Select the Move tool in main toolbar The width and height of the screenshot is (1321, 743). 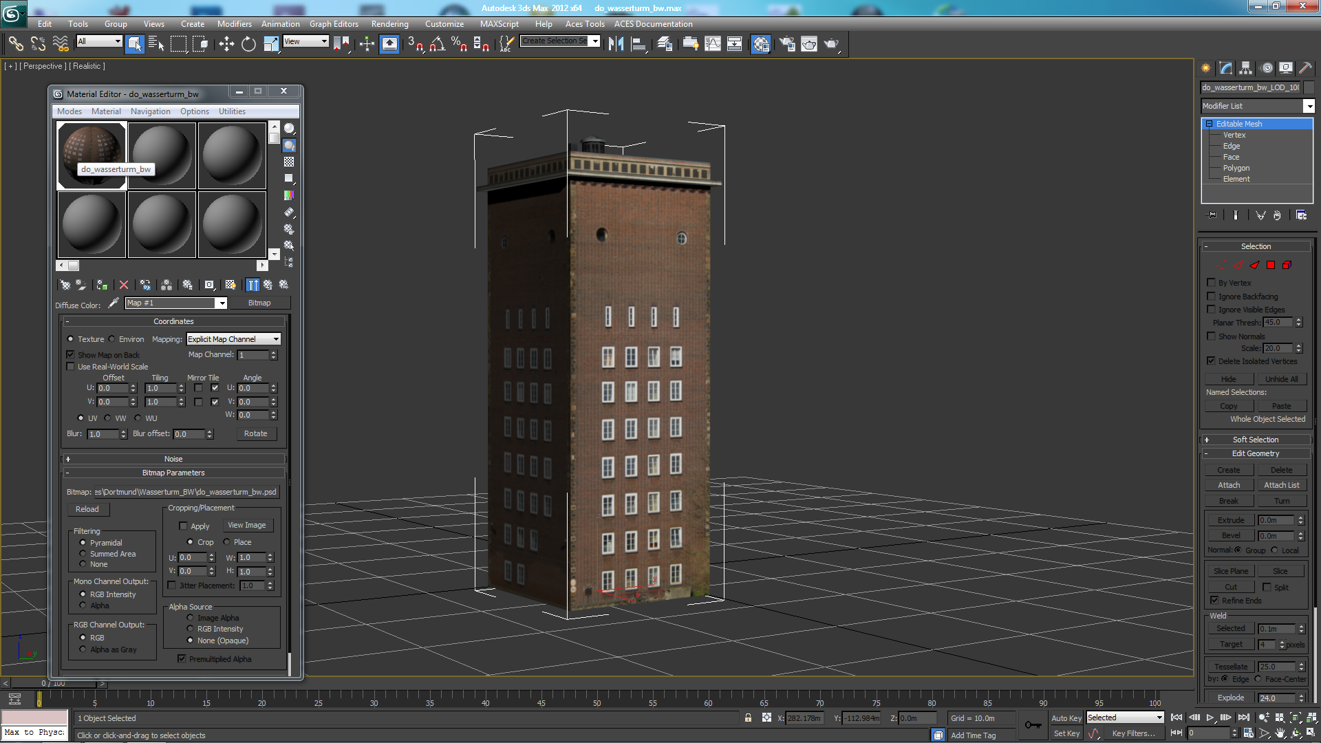(x=226, y=44)
